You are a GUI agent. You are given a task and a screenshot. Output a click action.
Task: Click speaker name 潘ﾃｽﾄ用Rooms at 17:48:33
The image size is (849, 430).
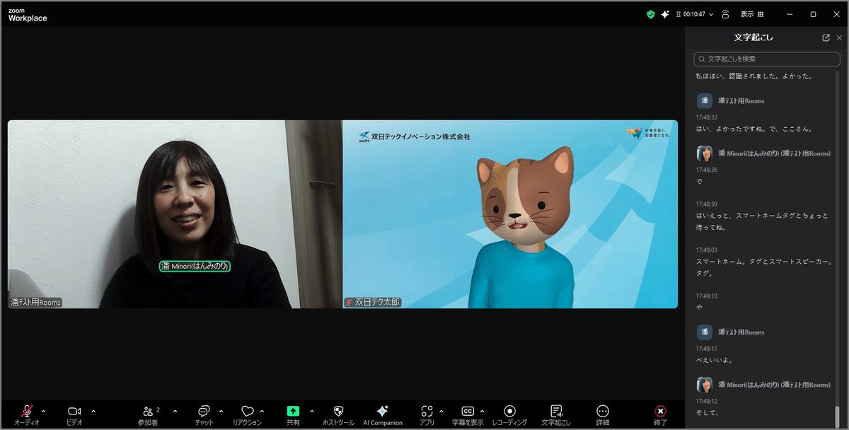[x=741, y=101]
